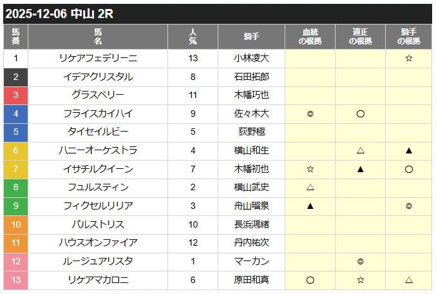436x294 pixels.
Task: Click the 適正の根拠 column header
Action: 361,37
